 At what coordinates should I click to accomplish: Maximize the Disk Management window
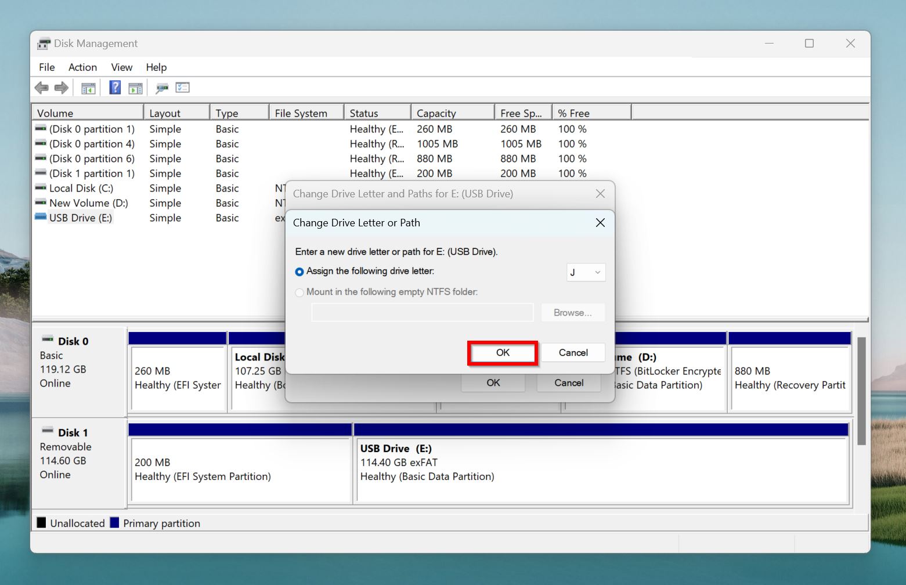(x=809, y=44)
